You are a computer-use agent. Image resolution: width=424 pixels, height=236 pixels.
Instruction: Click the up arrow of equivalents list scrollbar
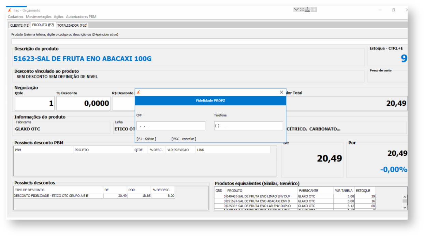(405, 197)
